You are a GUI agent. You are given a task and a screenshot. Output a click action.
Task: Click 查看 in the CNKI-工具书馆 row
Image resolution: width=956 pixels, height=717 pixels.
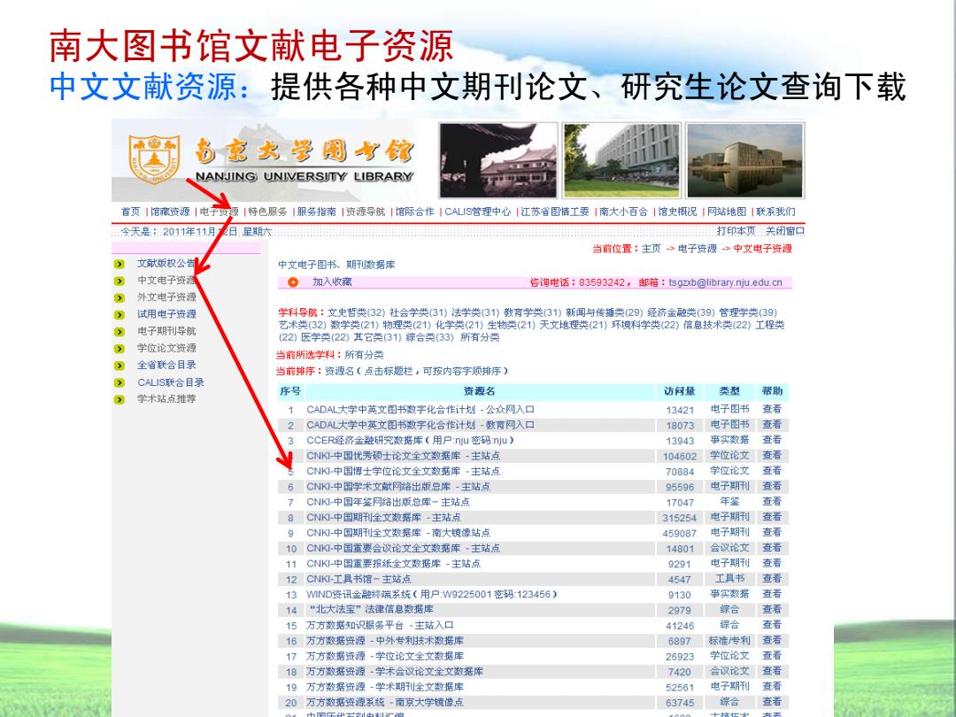[772, 579]
